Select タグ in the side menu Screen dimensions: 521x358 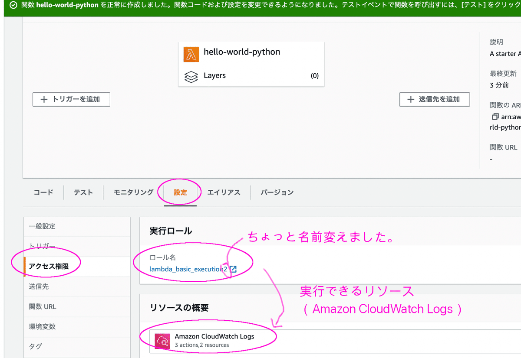pos(77,346)
